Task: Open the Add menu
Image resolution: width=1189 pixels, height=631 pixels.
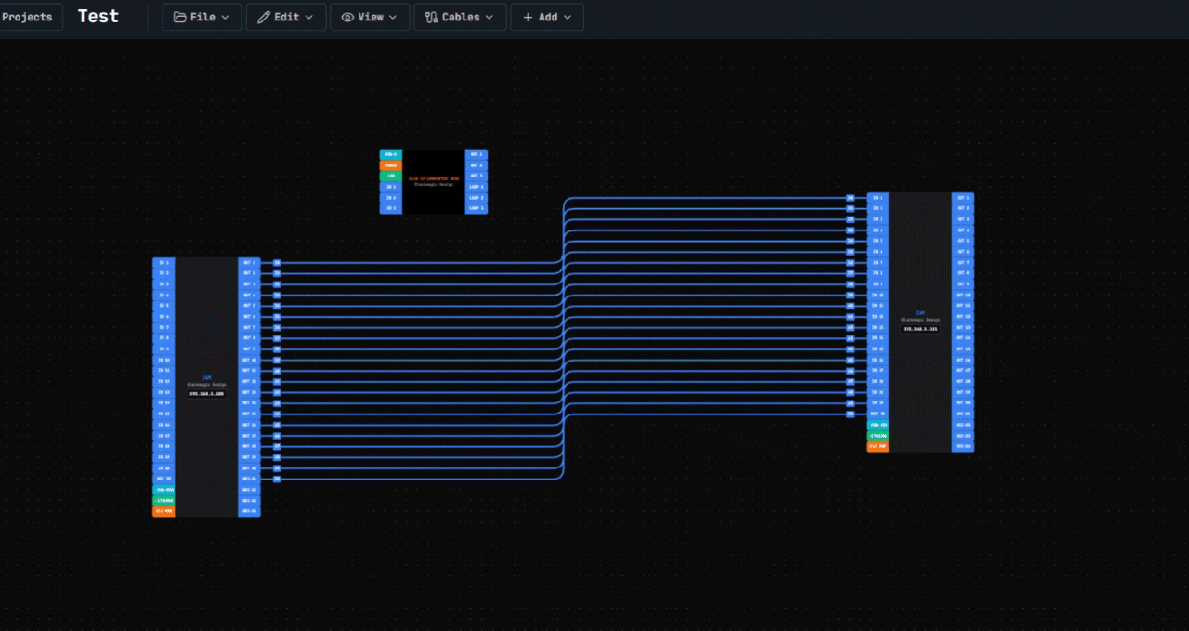Action: pos(547,17)
